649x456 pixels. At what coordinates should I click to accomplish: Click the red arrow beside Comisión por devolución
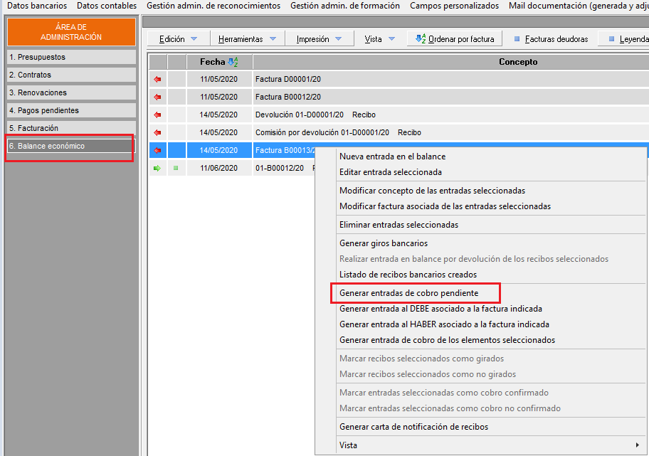coord(157,132)
